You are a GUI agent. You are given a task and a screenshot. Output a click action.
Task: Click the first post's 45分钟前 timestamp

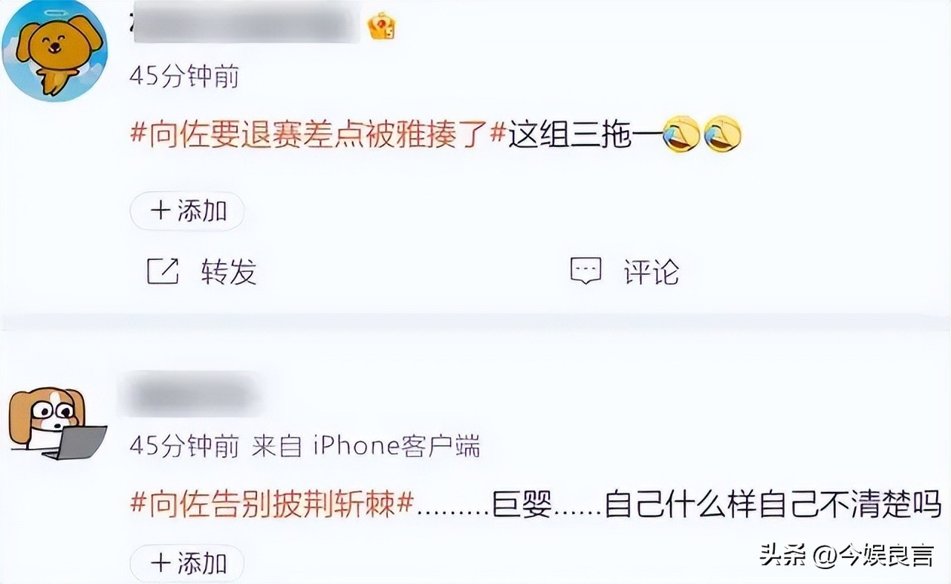coord(184,76)
